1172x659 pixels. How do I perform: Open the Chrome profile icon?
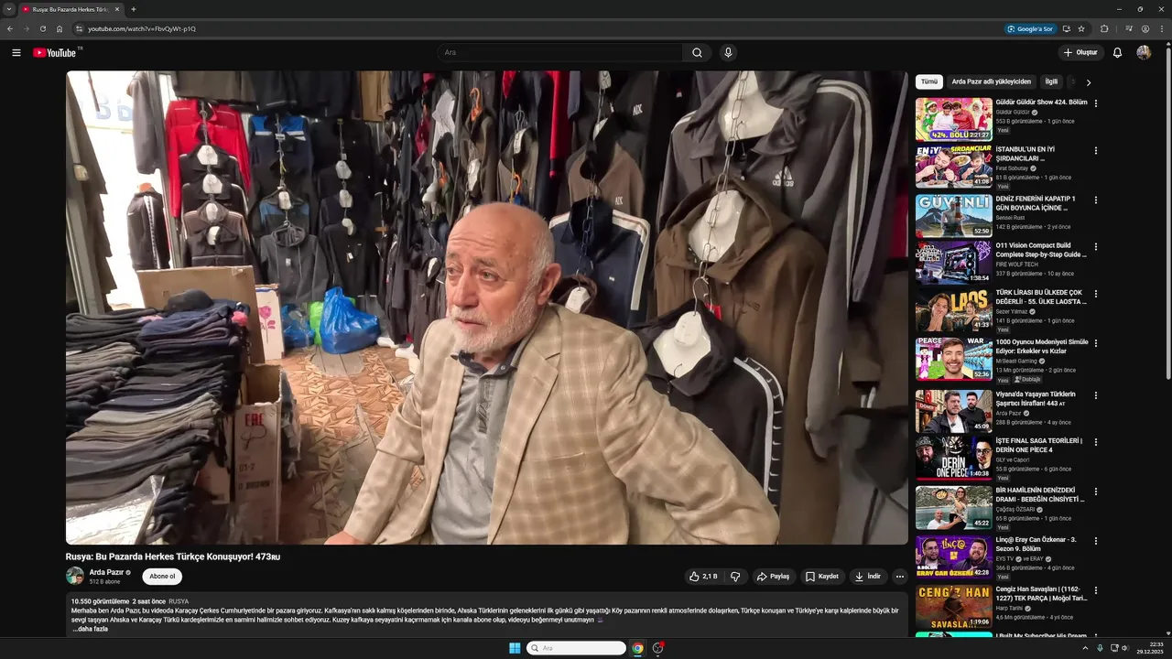[1145, 28]
